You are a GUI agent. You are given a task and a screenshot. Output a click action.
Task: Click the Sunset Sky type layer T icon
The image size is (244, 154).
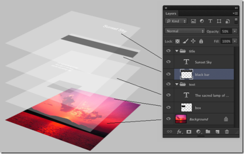[186, 62]
